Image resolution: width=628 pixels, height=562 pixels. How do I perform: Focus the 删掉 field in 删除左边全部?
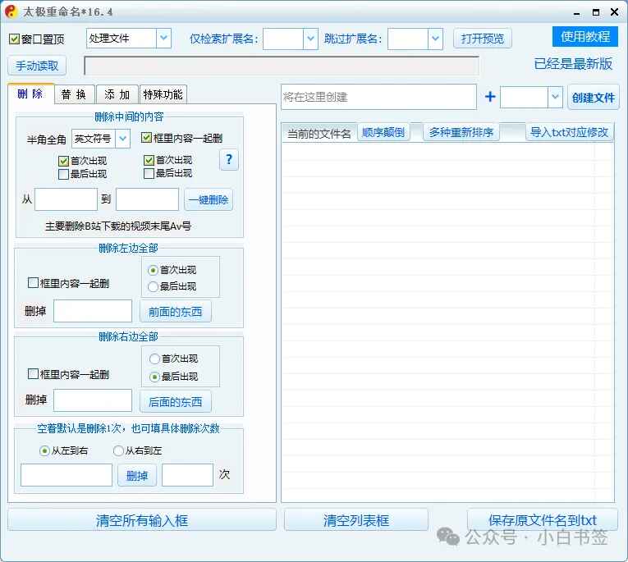(93, 311)
